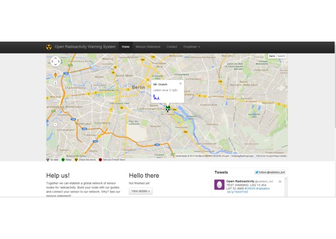Click the Hello there heading
336x239 pixels.
click(x=144, y=175)
